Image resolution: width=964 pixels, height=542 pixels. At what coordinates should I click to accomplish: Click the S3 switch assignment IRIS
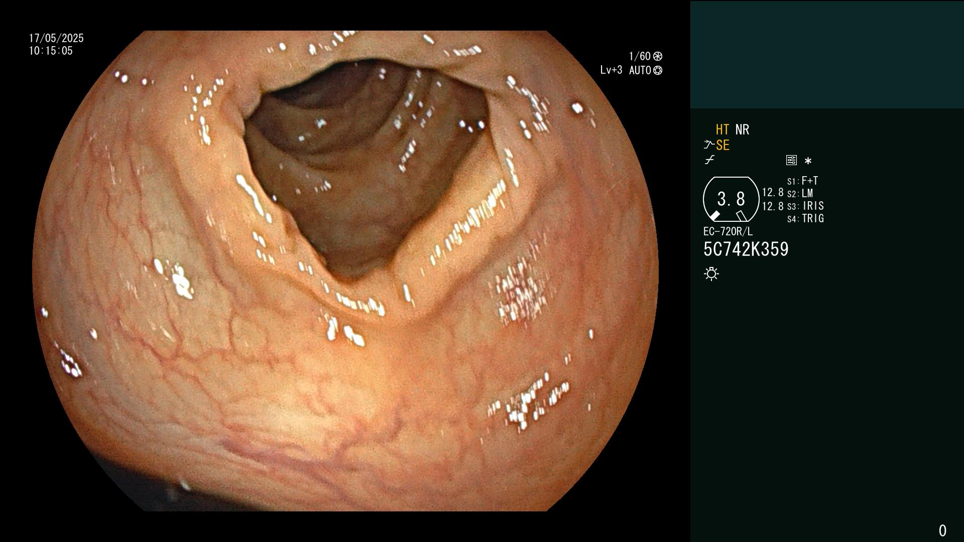pyautogui.click(x=805, y=206)
